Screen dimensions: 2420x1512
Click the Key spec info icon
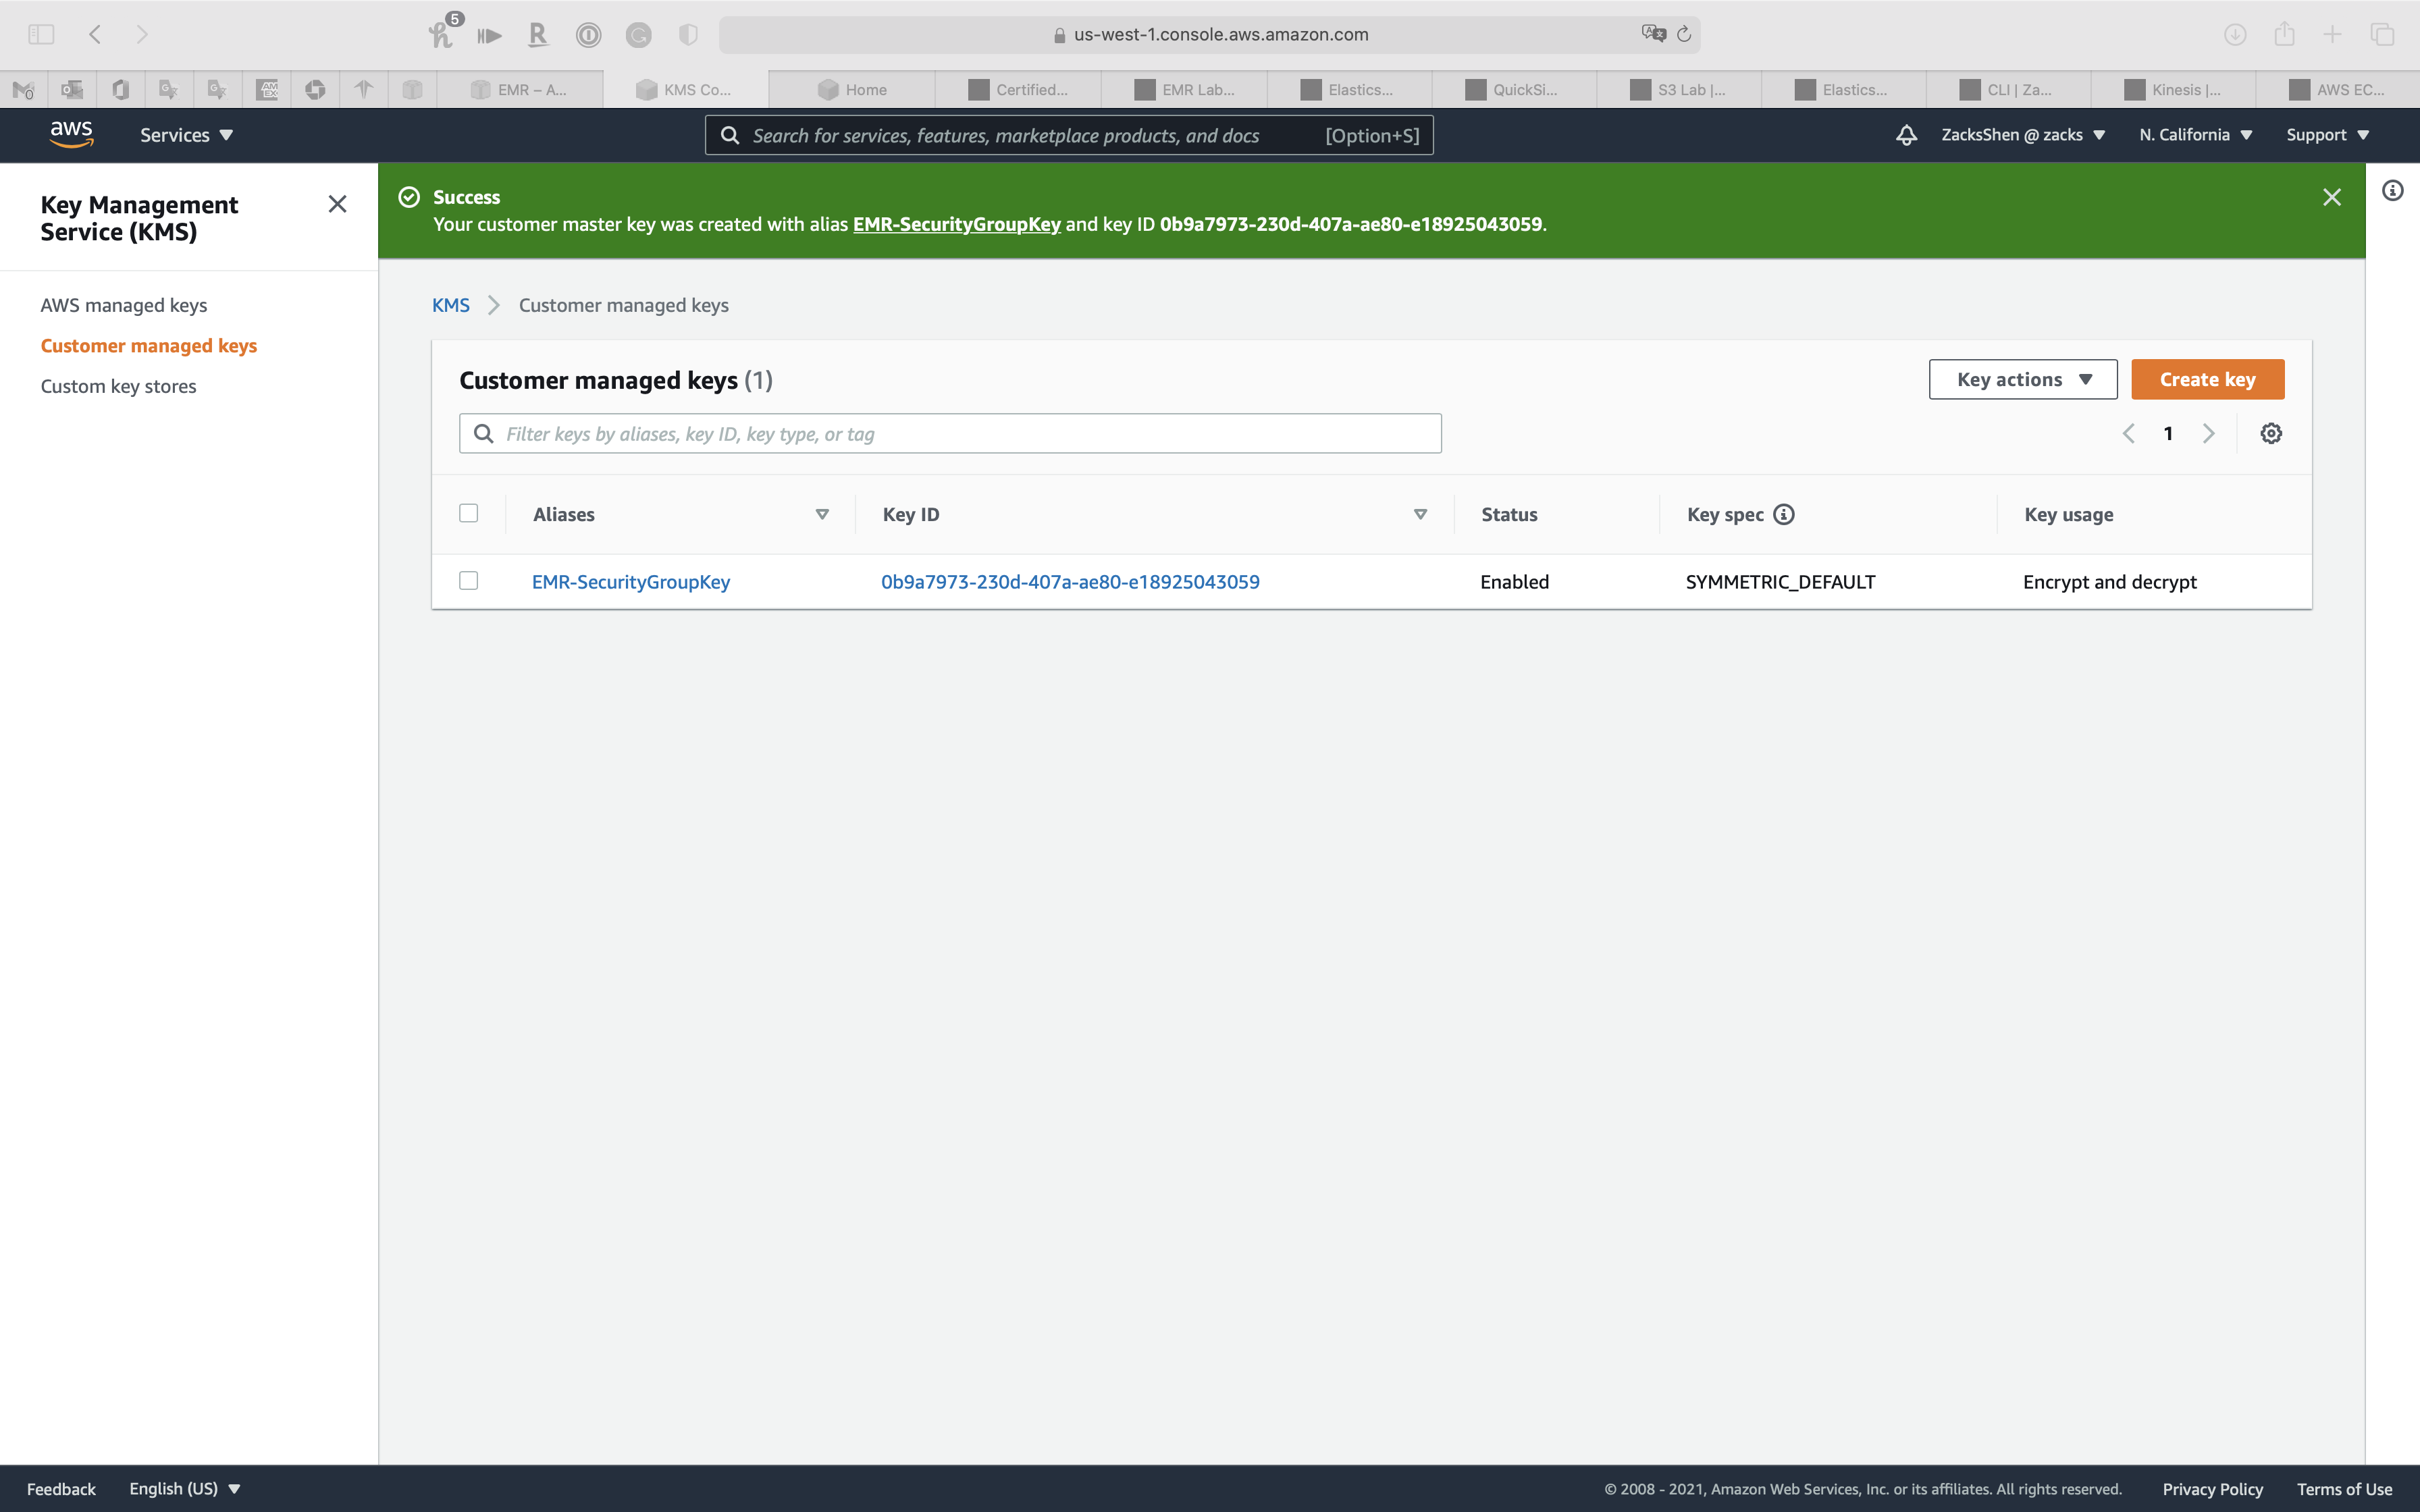point(1784,514)
